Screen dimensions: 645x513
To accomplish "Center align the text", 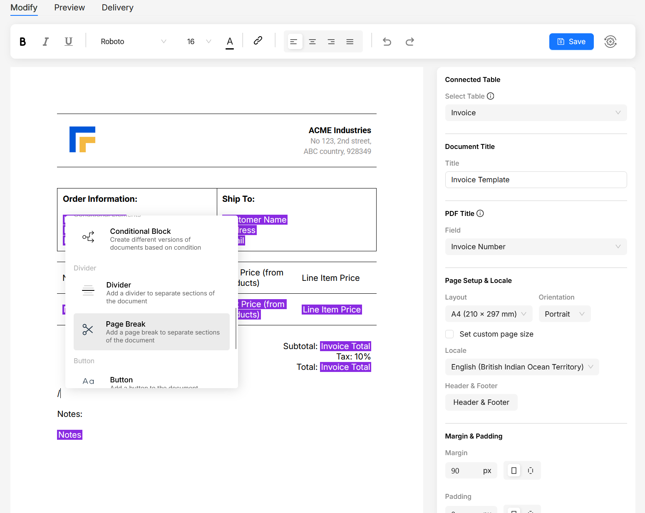I will click(x=313, y=42).
